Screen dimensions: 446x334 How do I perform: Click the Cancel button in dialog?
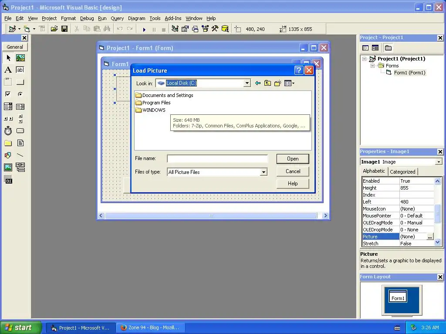click(293, 171)
